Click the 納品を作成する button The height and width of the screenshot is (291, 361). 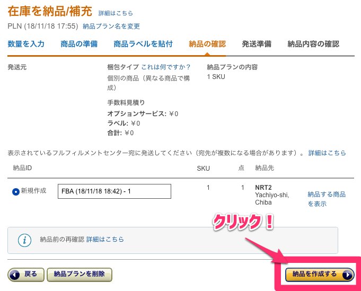[x=320, y=275]
